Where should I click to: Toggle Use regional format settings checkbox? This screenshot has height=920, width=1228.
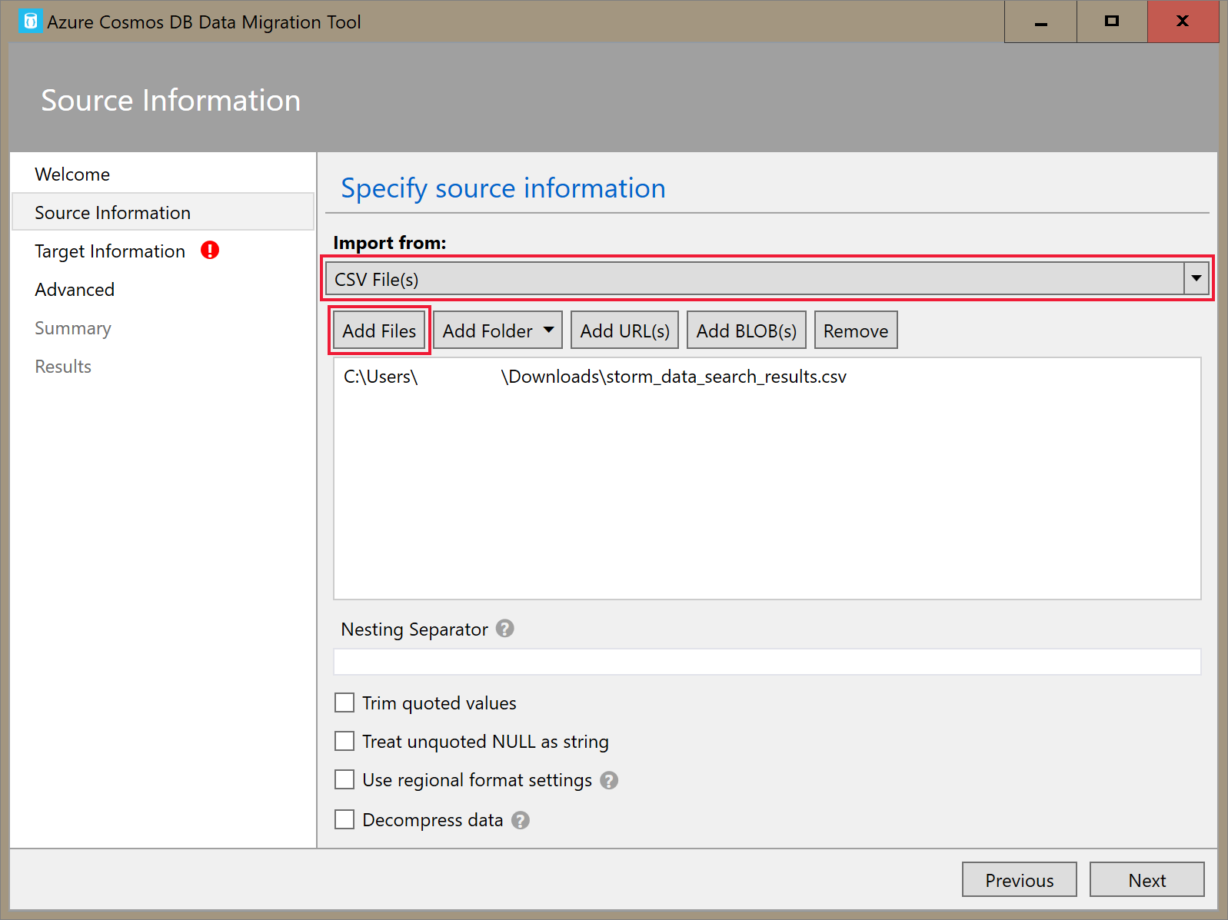pyautogui.click(x=344, y=779)
